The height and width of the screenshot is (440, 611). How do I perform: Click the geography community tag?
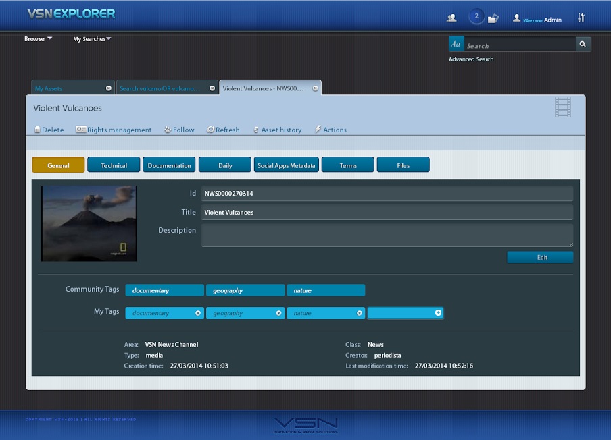click(x=245, y=290)
